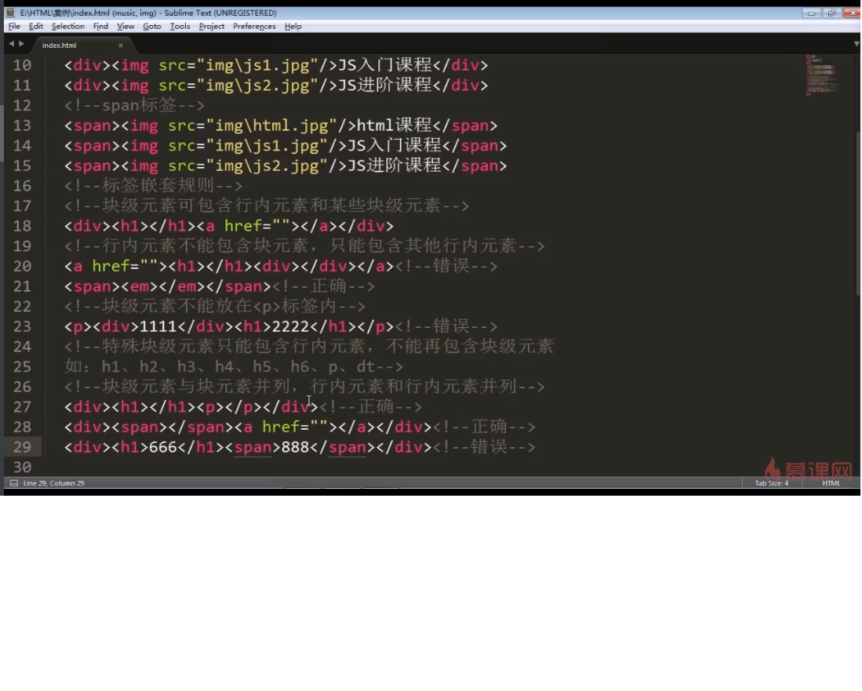Open the Project menu

pyautogui.click(x=212, y=27)
